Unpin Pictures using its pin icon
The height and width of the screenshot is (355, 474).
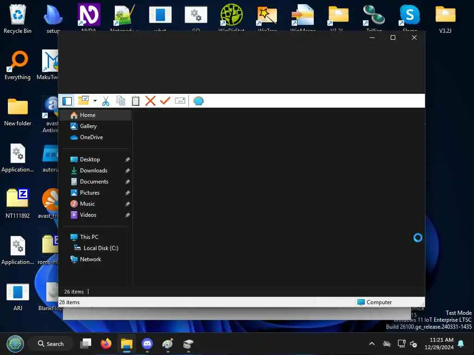[128, 193]
